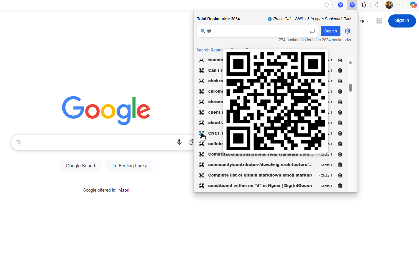The image size is (419, 262).
Task: Click the 'Total Bookmarks: 2834' label
Action: pos(218,19)
